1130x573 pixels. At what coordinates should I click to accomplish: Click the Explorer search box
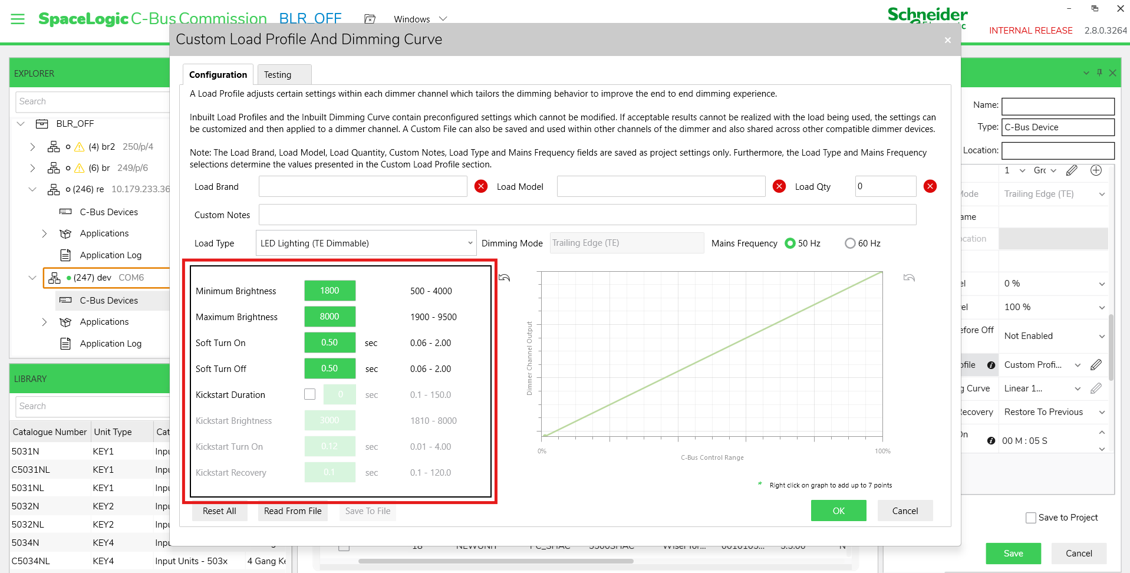click(93, 101)
